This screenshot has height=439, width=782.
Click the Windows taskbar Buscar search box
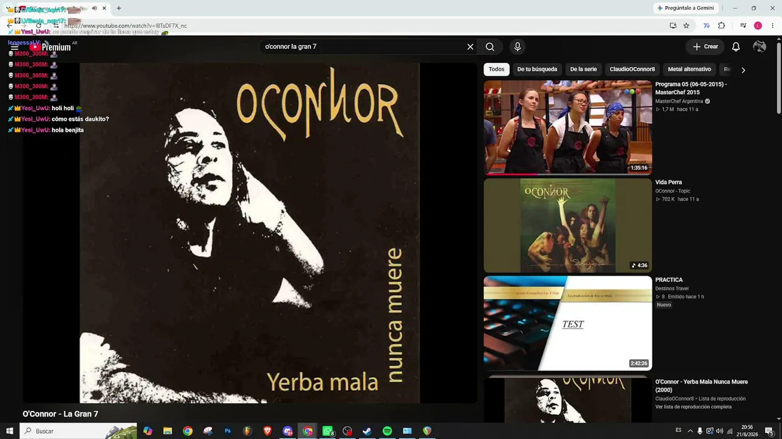tap(78, 431)
